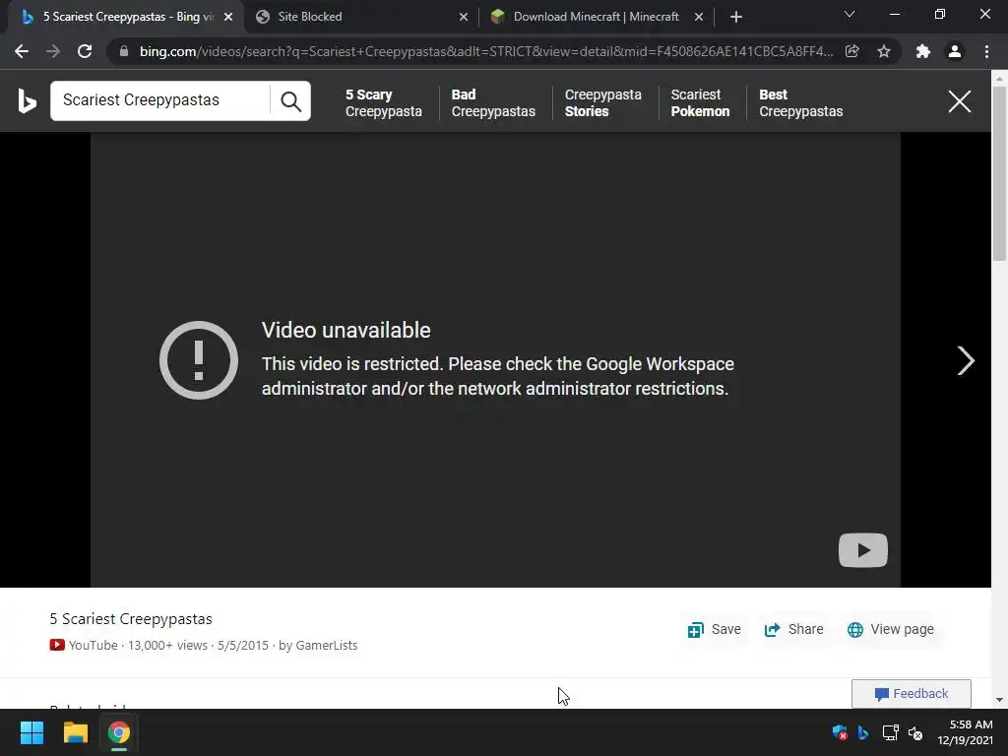Click the Feedback button
Screen dimensions: 1008x756
pyautogui.click(x=911, y=694)
